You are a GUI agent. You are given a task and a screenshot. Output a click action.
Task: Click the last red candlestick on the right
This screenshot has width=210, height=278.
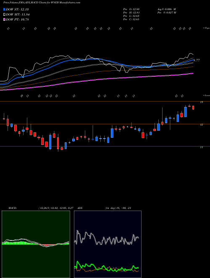(193, 107)
